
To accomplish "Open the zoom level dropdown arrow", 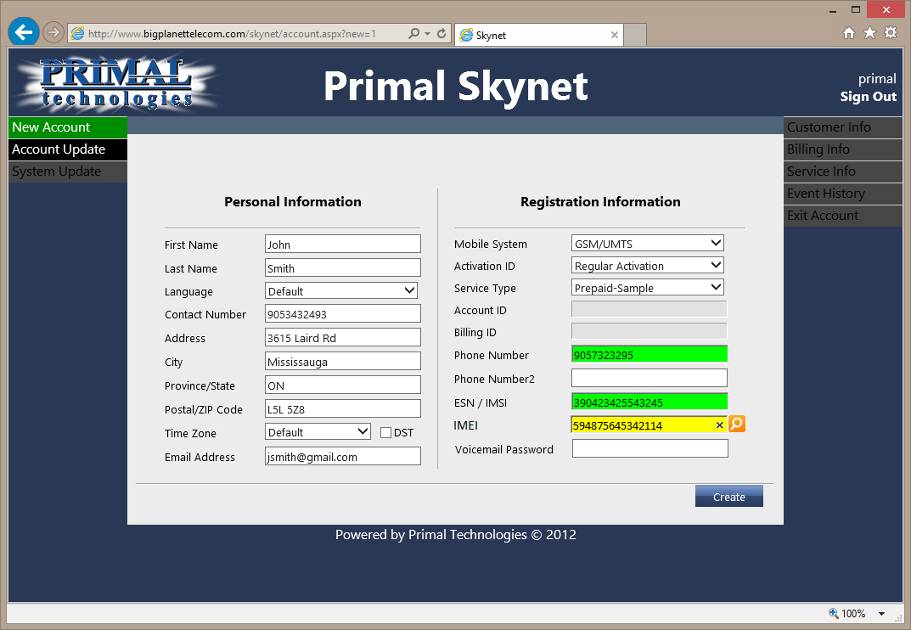I will pyautogui.click(x=881, y=614).
